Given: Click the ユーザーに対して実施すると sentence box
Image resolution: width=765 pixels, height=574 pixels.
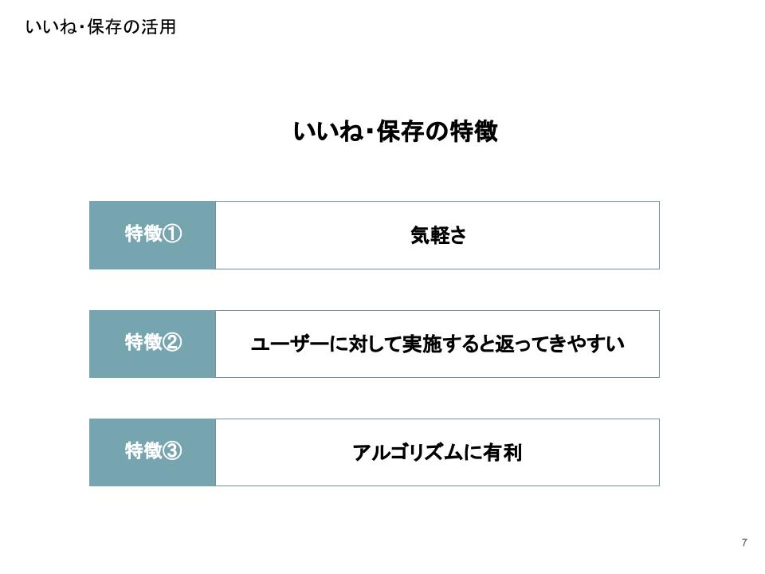Looking at the screenshot, I should (437, 344).
